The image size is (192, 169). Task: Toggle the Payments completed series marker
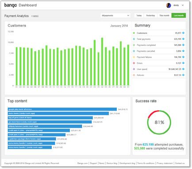(134, 45)
